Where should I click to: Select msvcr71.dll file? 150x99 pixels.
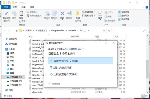click(37, 89)
